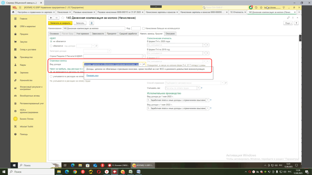Open Склад и доставка sidebar icon
This screenshot has width=312, height=175.
click(x=15, y=50)
